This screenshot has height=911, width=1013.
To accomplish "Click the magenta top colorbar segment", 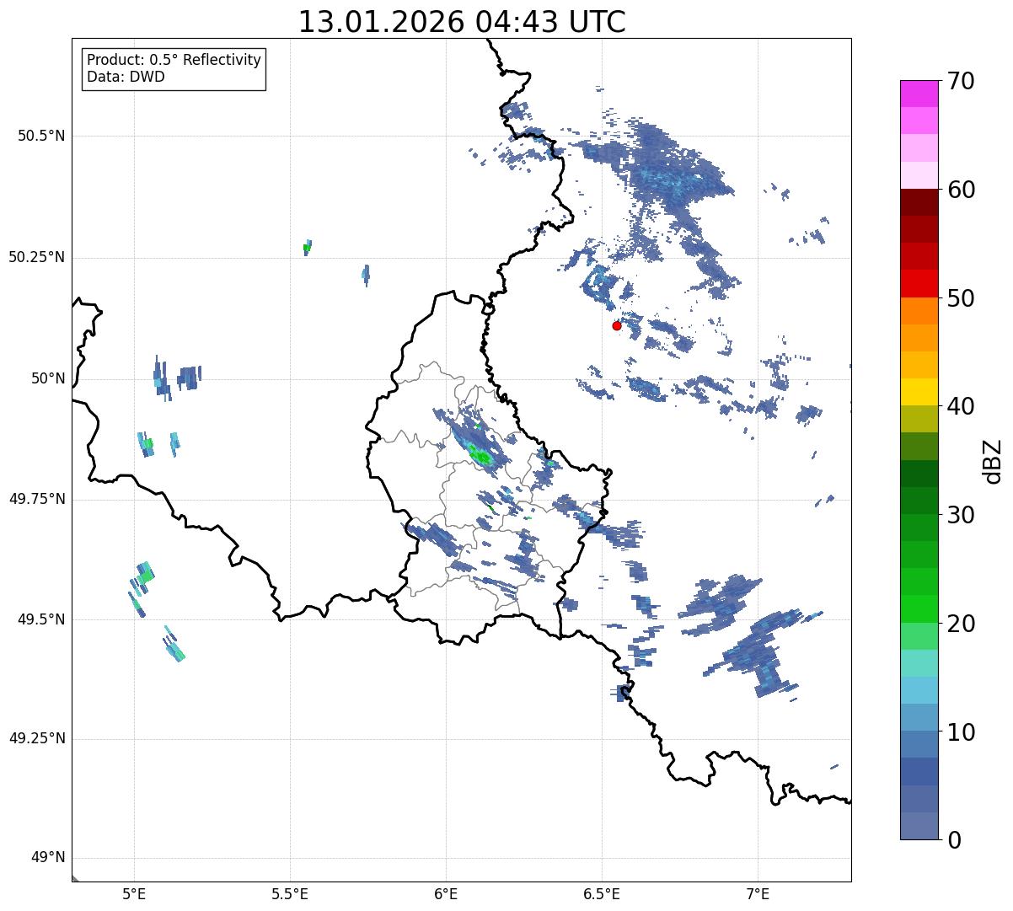I will (919, 94).
